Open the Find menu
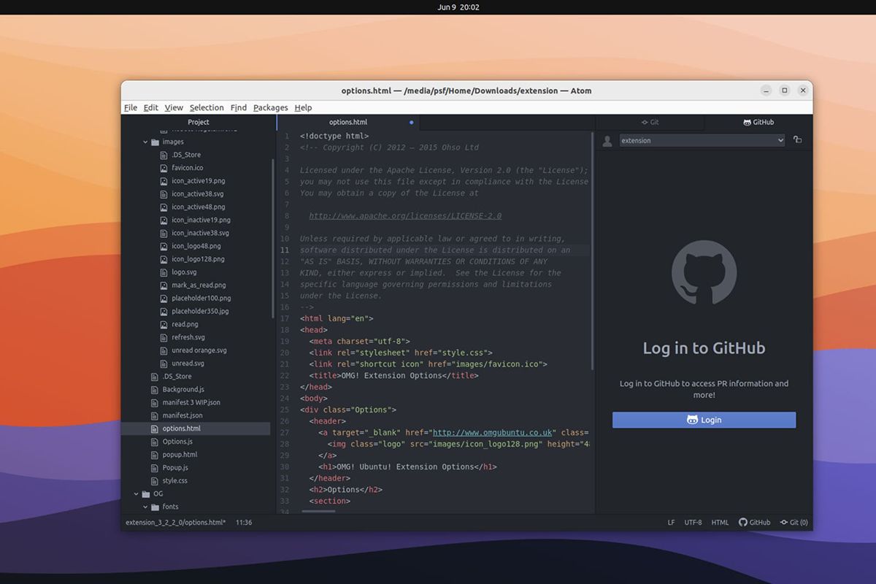876x584 pixels. 239,107
